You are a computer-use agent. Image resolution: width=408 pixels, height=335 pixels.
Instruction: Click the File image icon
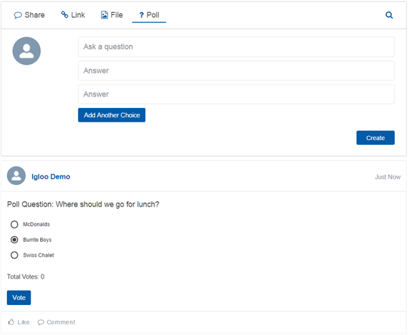pos(104,15)
